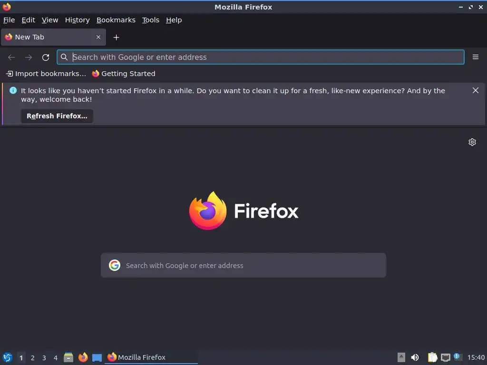Click the info icon in notification bar
The image size is (487, 365).
coord(13,90)
